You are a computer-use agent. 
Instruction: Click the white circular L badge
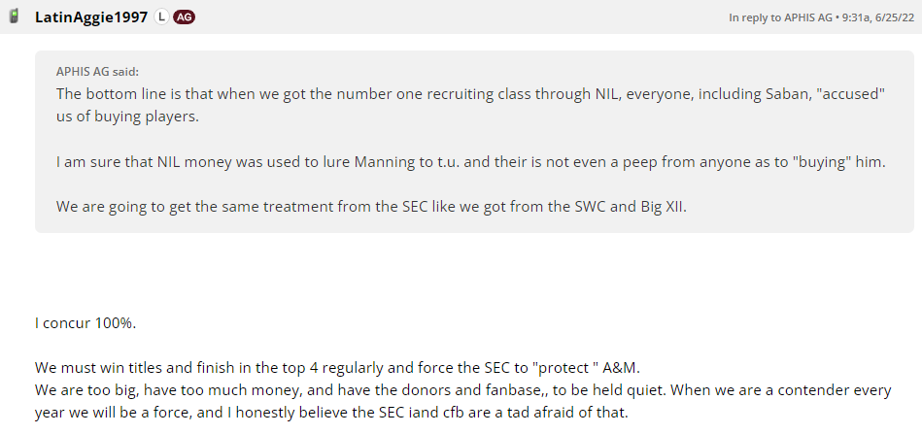pyautogui.click(x=161, y=17)
